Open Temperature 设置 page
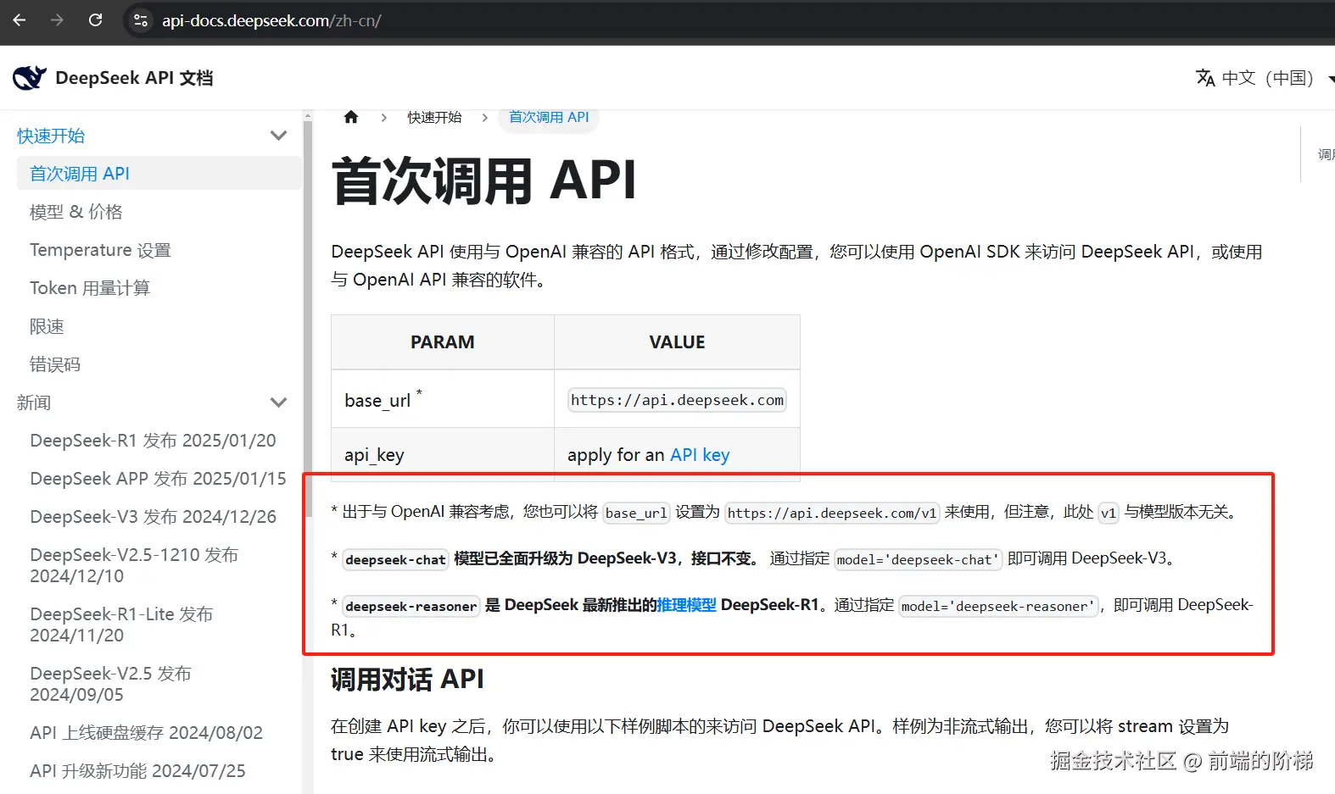This screenshot has width=1335, height=794. pos(100,250)
